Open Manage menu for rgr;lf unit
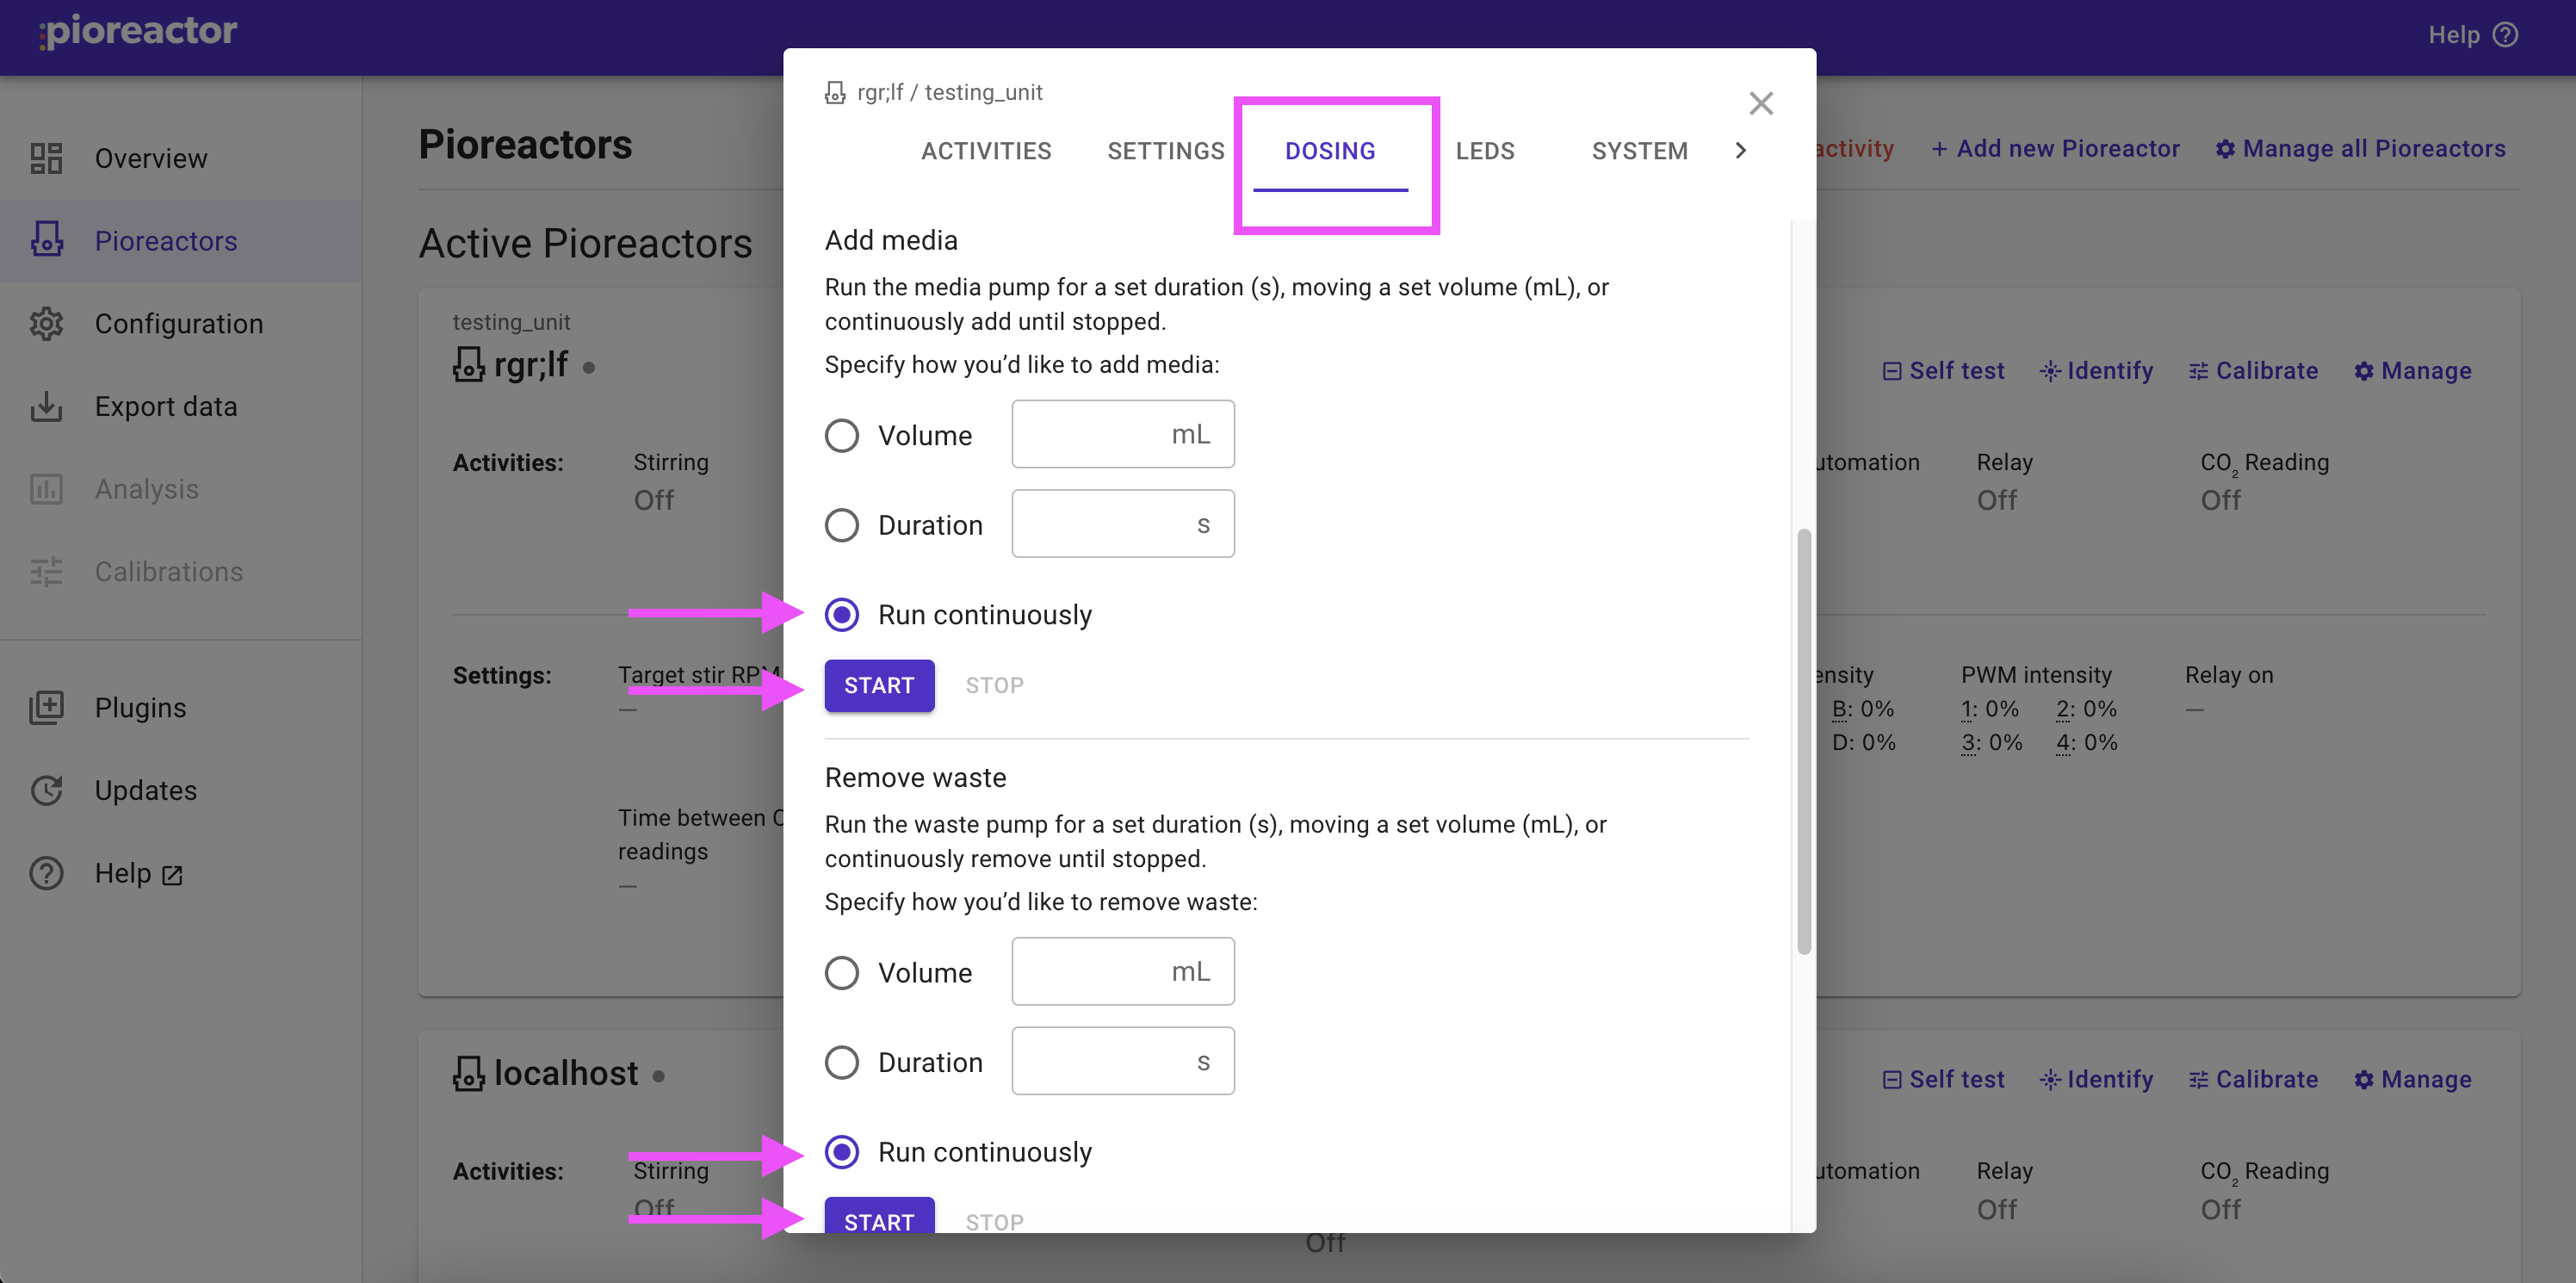 2412,371
